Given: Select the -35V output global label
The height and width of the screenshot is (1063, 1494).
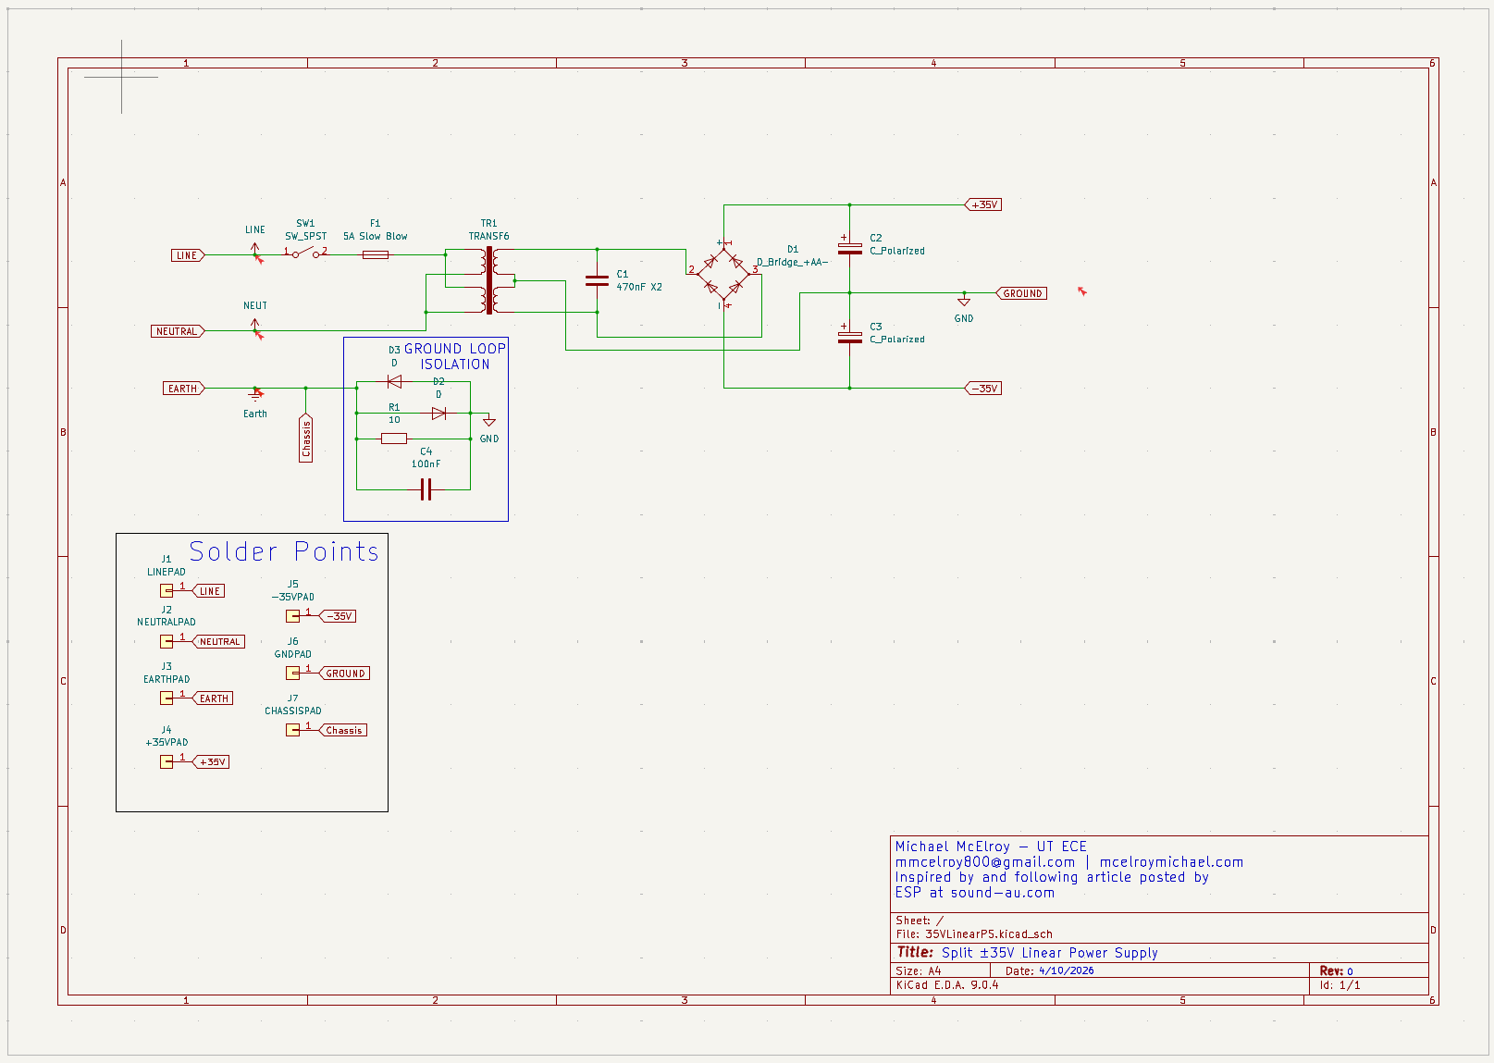Looking at the screenshot, I should pyautogui.click(x=983, y=389).
